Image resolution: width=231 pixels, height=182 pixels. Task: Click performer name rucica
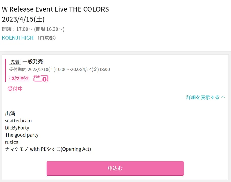coord(12,142)
